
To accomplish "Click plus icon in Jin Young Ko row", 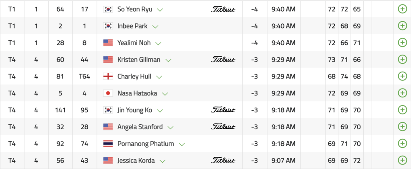I will [x=402, y=110].
